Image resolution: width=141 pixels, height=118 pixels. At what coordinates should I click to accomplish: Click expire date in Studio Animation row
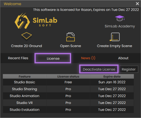(112, 96)
